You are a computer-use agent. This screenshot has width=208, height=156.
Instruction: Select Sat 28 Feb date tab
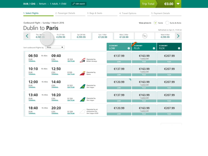coord(81,36)
